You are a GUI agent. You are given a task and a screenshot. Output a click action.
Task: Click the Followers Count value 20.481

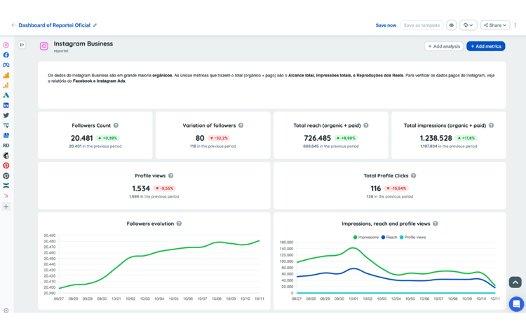[81, 138]
